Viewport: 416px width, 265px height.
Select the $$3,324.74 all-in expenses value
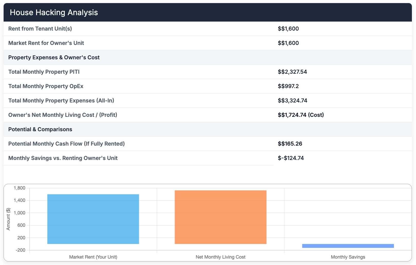tap(292, 101)
